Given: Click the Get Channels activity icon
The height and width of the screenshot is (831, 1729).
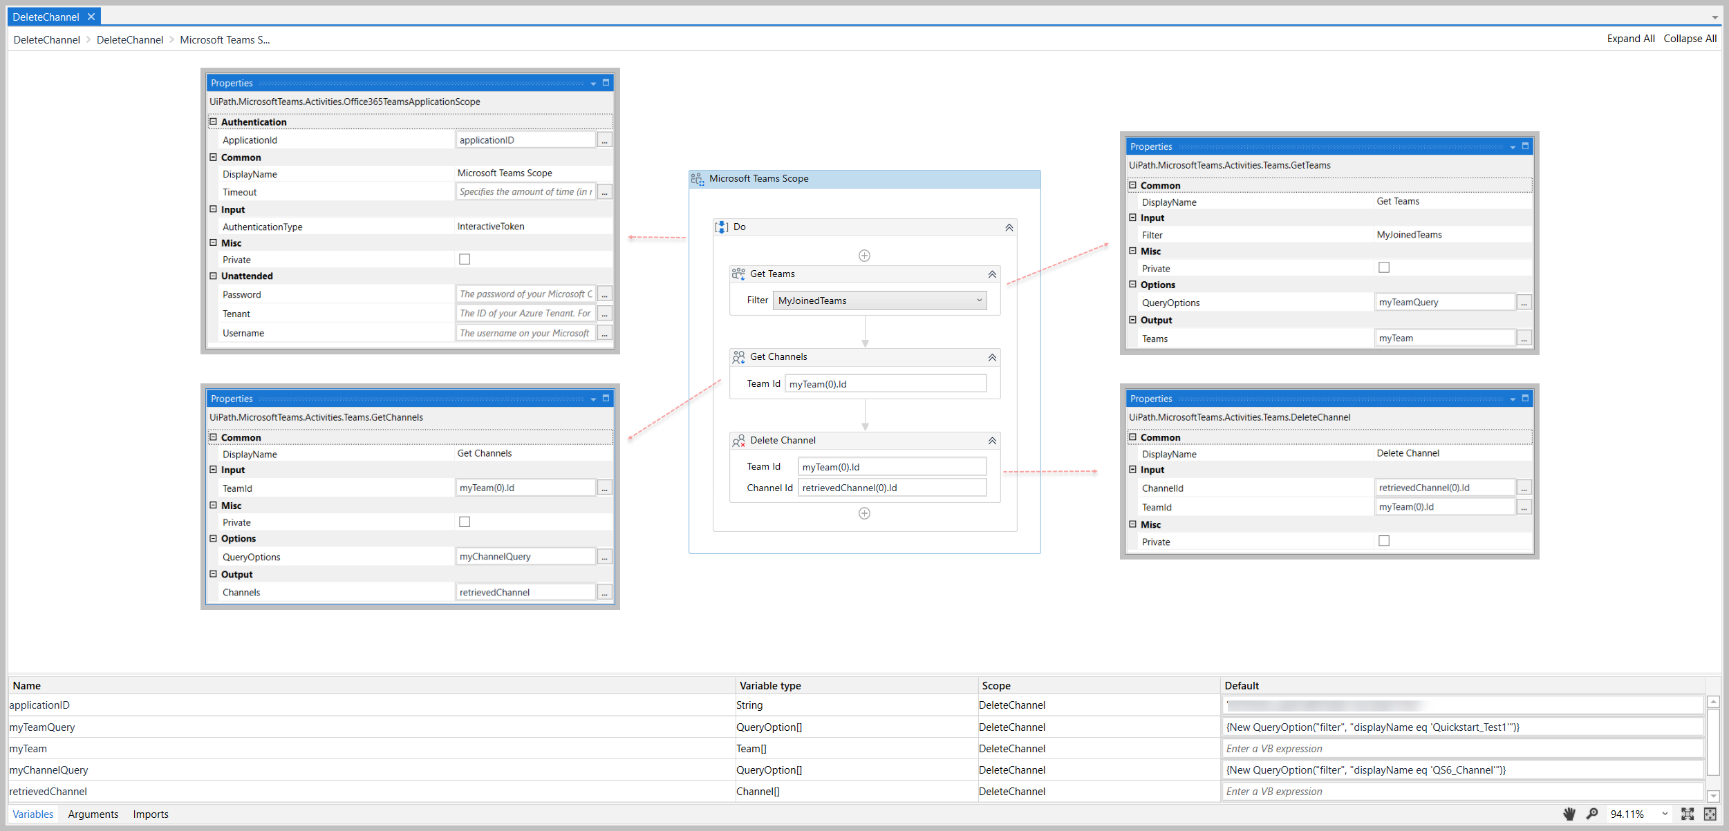Looking at the screenshot, I should pos(738,357).
